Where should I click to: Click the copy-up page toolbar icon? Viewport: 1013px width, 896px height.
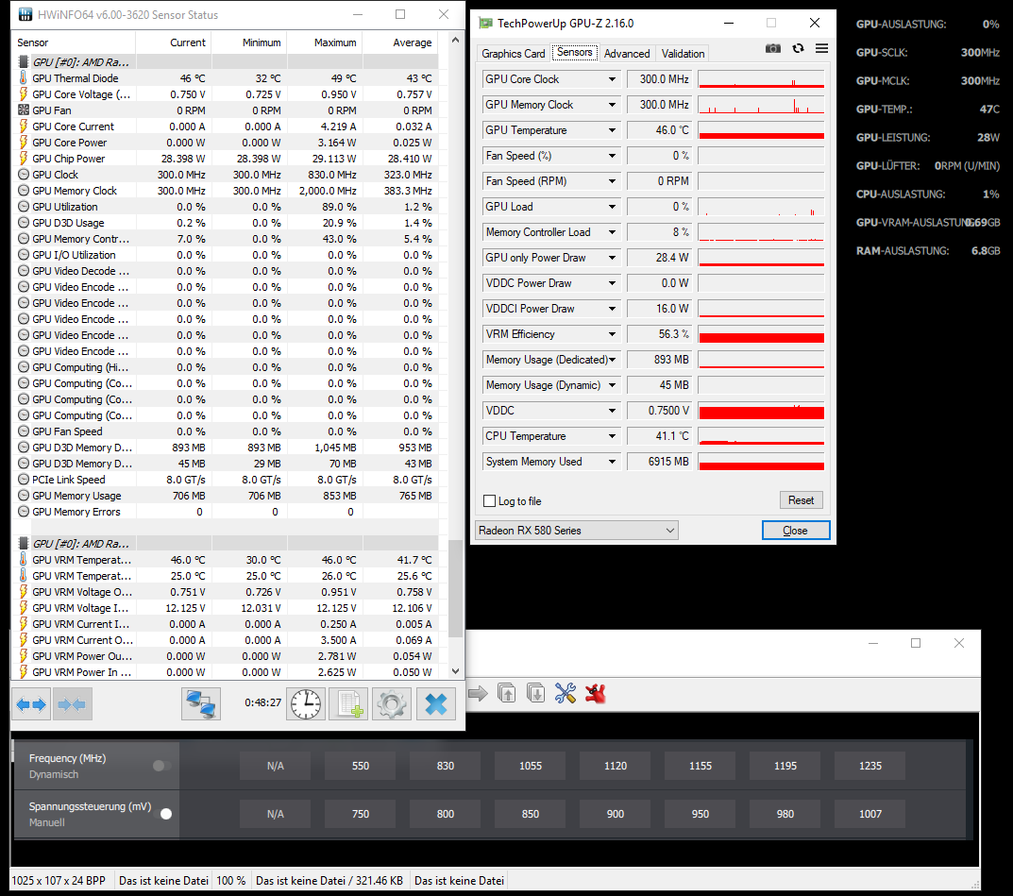pyautogui.click(x=506, y=693)
